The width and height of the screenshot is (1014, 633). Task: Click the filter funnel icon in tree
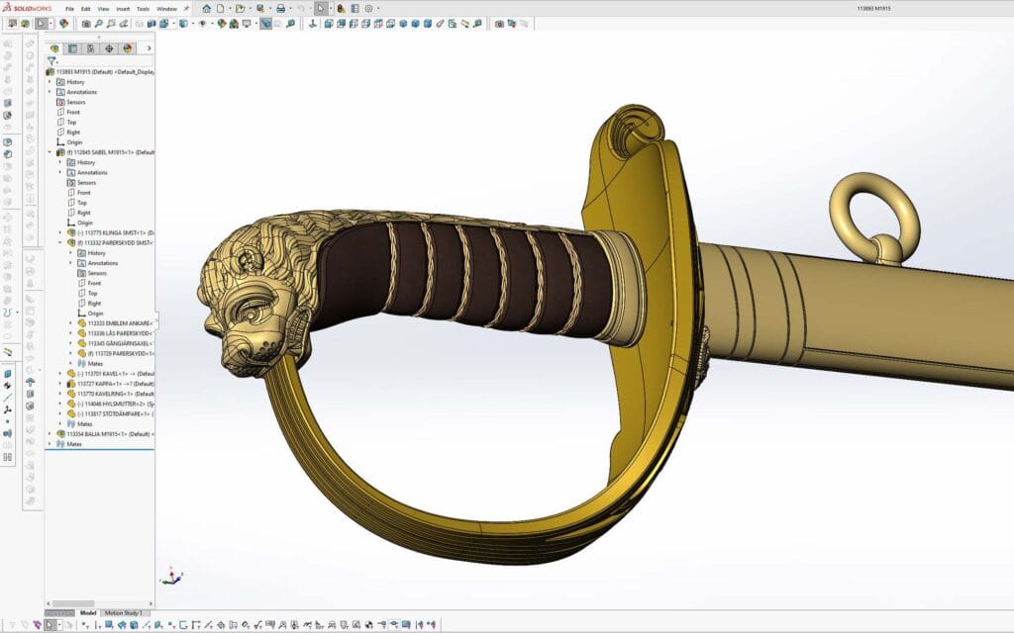click(51, 60)
